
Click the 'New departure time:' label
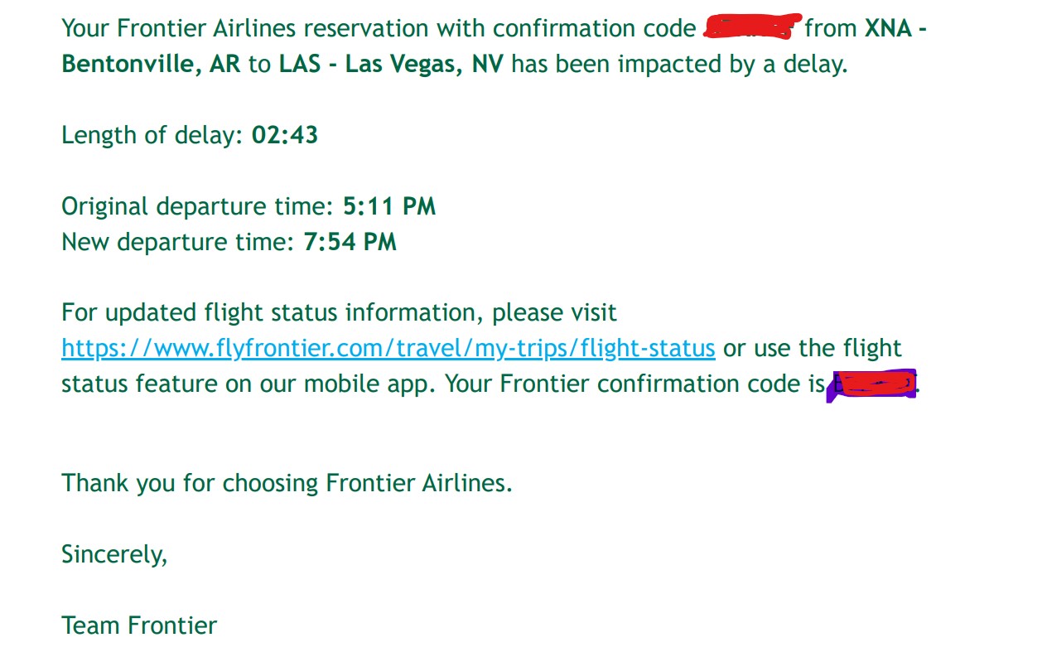coord(179,242)
